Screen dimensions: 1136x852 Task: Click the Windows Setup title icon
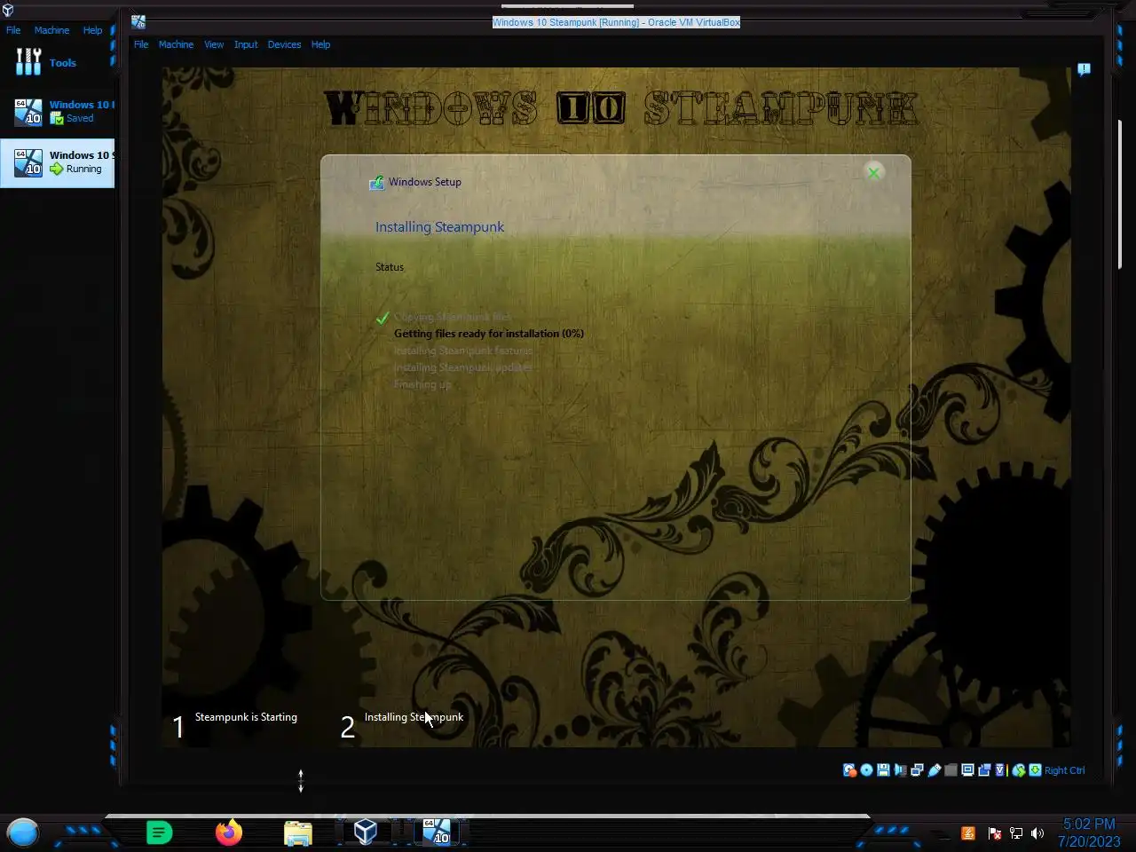pos(376,182)
